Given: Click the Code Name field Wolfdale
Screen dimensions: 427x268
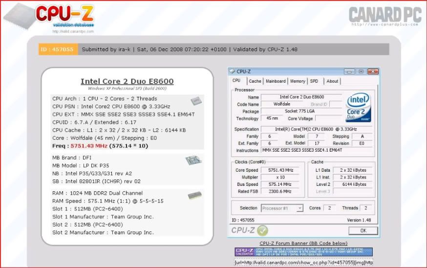Looking at the screenshot, I should pyautogui.click(x=282, y=104).
